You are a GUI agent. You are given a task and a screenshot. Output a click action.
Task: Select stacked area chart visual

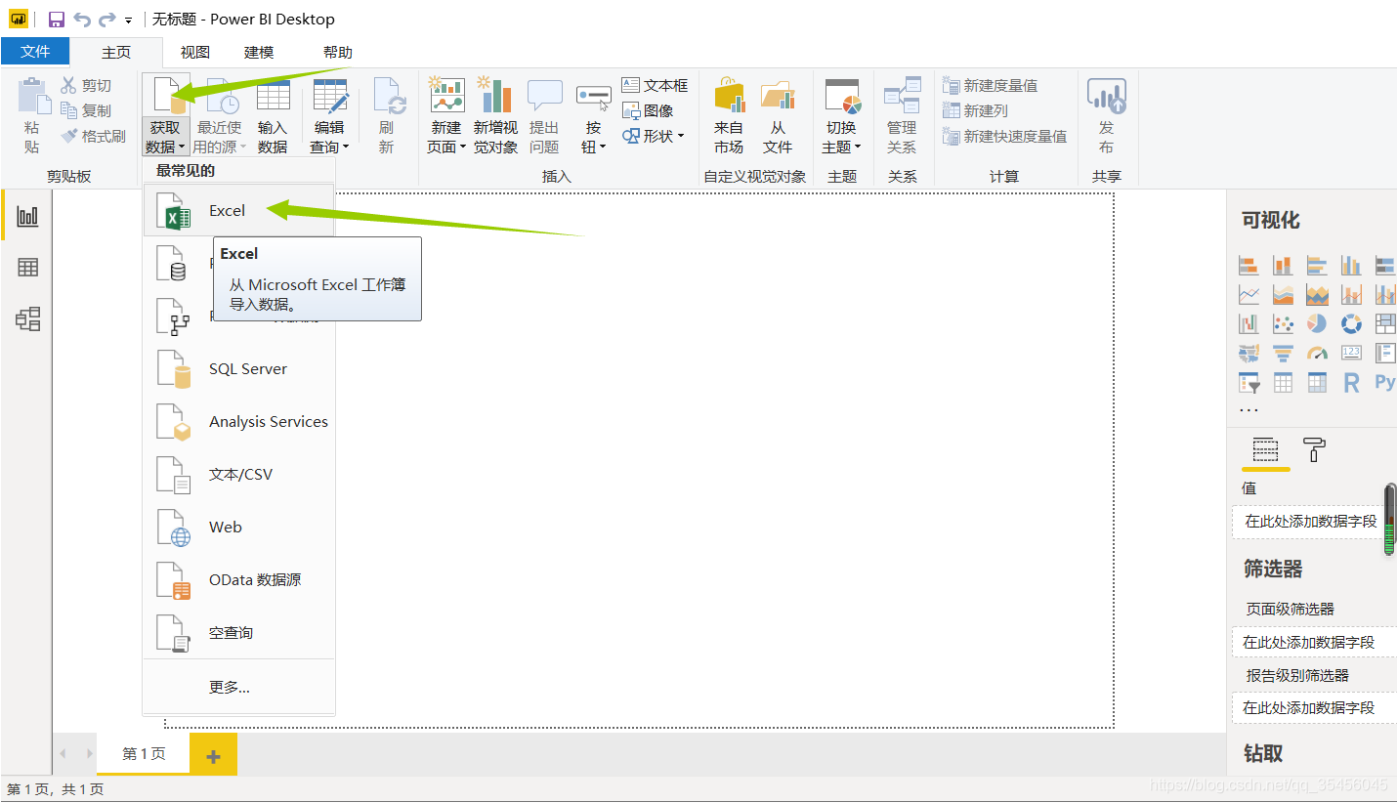pyautogui.click(x=1317, y=294)
